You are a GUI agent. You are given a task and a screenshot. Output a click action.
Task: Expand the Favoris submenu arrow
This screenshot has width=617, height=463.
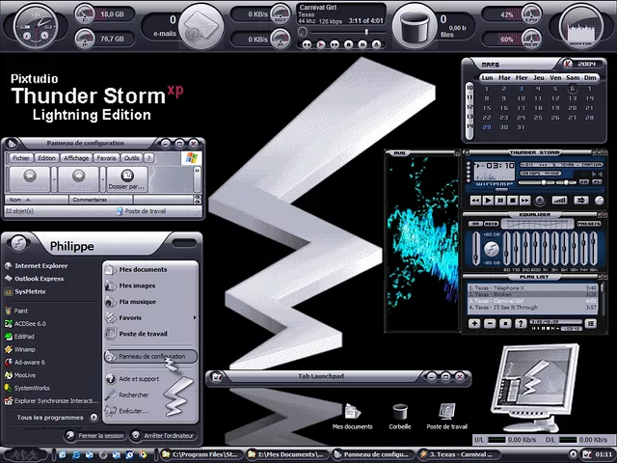pyautogui.click(x=195, y=317)
